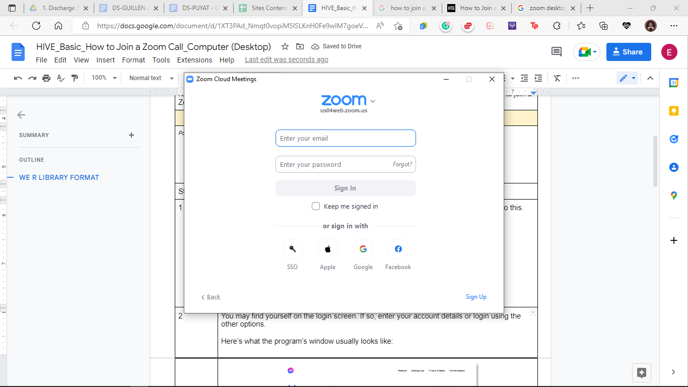Select the Facebook sign-in icon
This screenshot has width=688, height=387.
pos(398,249)
